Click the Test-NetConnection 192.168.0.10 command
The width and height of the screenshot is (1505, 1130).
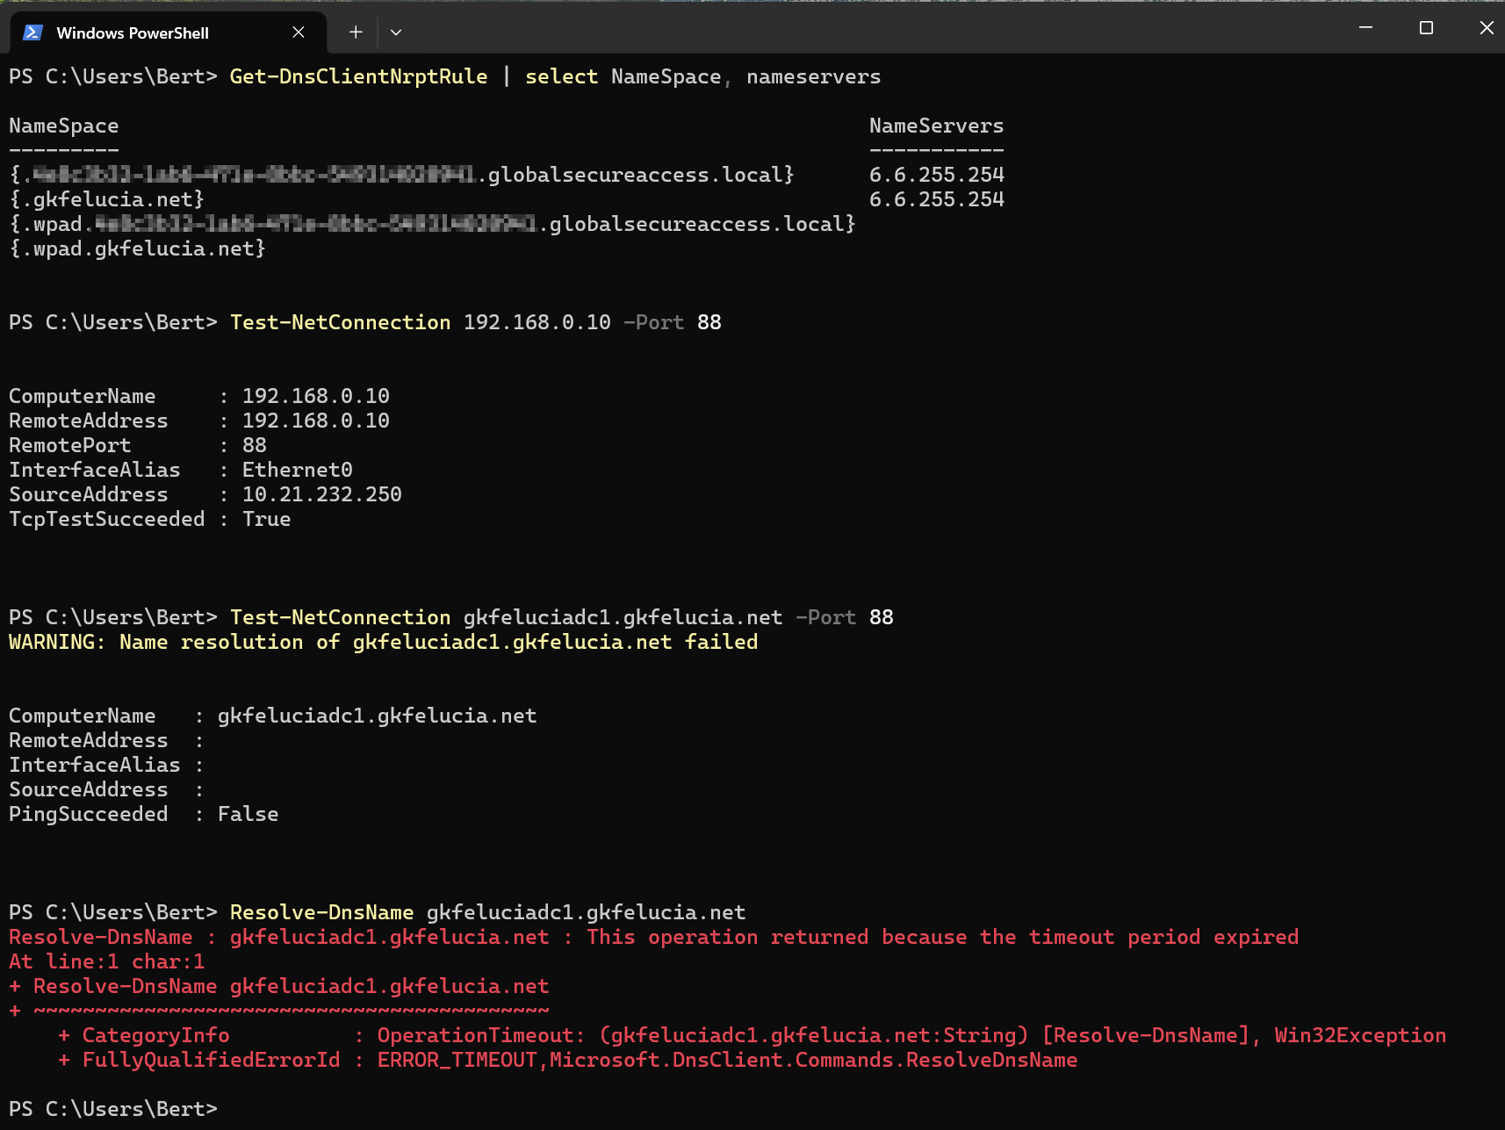point(476,323)
